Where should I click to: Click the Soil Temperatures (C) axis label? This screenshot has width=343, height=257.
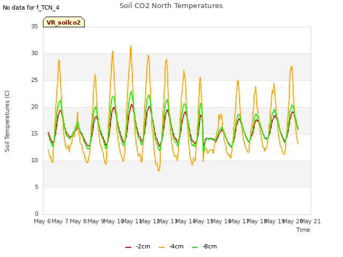pyautogui.click(x=7, y=121)
